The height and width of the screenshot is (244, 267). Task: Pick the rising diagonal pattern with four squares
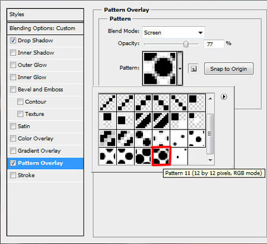[125, 103]
